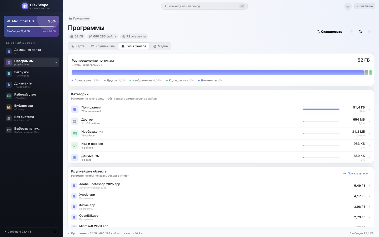Click the Microsoft Word.app row
This screenshot has width=379, height=237.
click(x=221, y=226)
